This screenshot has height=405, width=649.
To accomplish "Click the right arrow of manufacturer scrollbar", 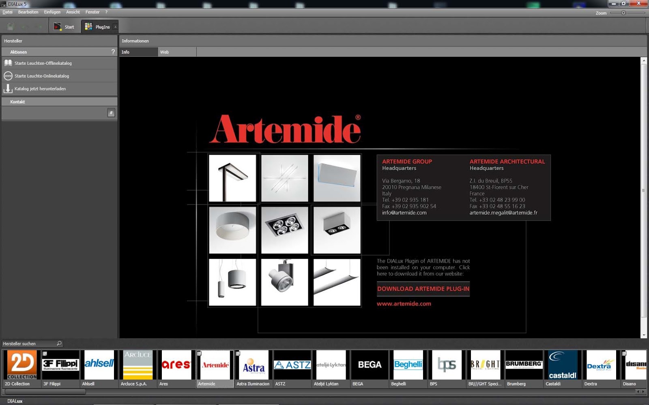I will click(x=643, y=392).
